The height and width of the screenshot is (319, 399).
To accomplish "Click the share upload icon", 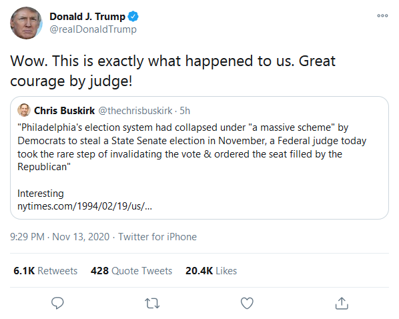I will [342, 303].
